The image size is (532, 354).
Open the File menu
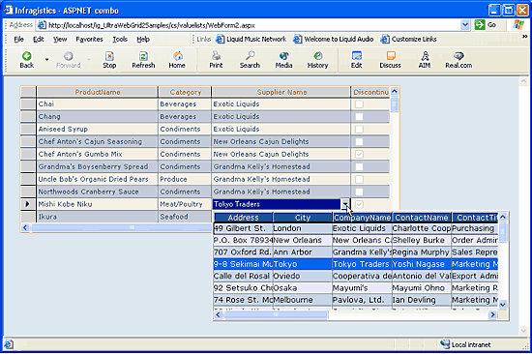pyautogui.click(x=18, y=40)
